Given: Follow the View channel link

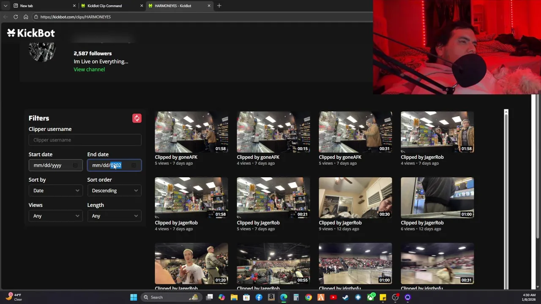Looking at the screenshot, I should [x=89, y=69].
